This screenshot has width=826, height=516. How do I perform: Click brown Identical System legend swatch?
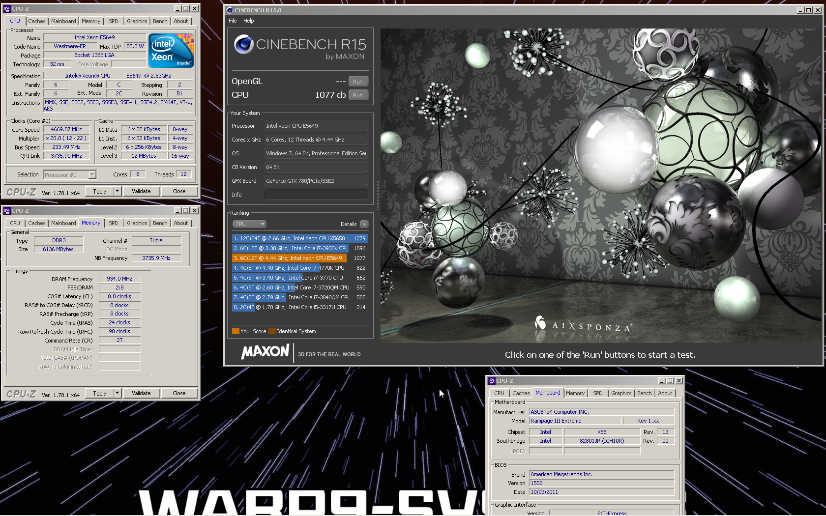(272, 331)
